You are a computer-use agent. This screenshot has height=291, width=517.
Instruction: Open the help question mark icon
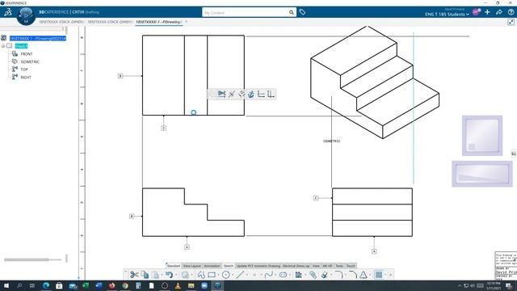511,12
